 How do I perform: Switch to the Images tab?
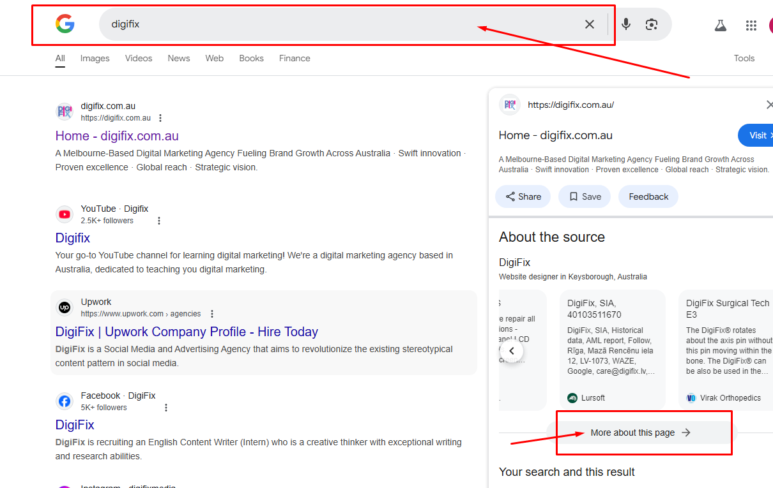95,58
